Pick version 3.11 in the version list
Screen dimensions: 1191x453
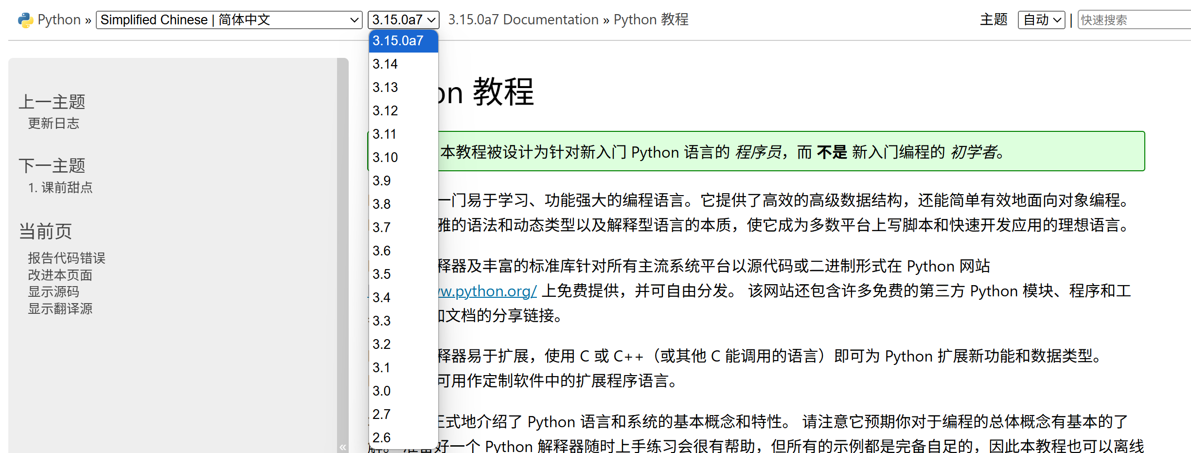coord(404,134)
